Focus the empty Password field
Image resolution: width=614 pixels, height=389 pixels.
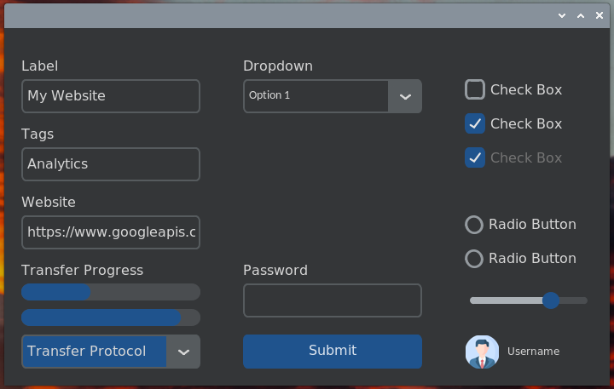333,300
